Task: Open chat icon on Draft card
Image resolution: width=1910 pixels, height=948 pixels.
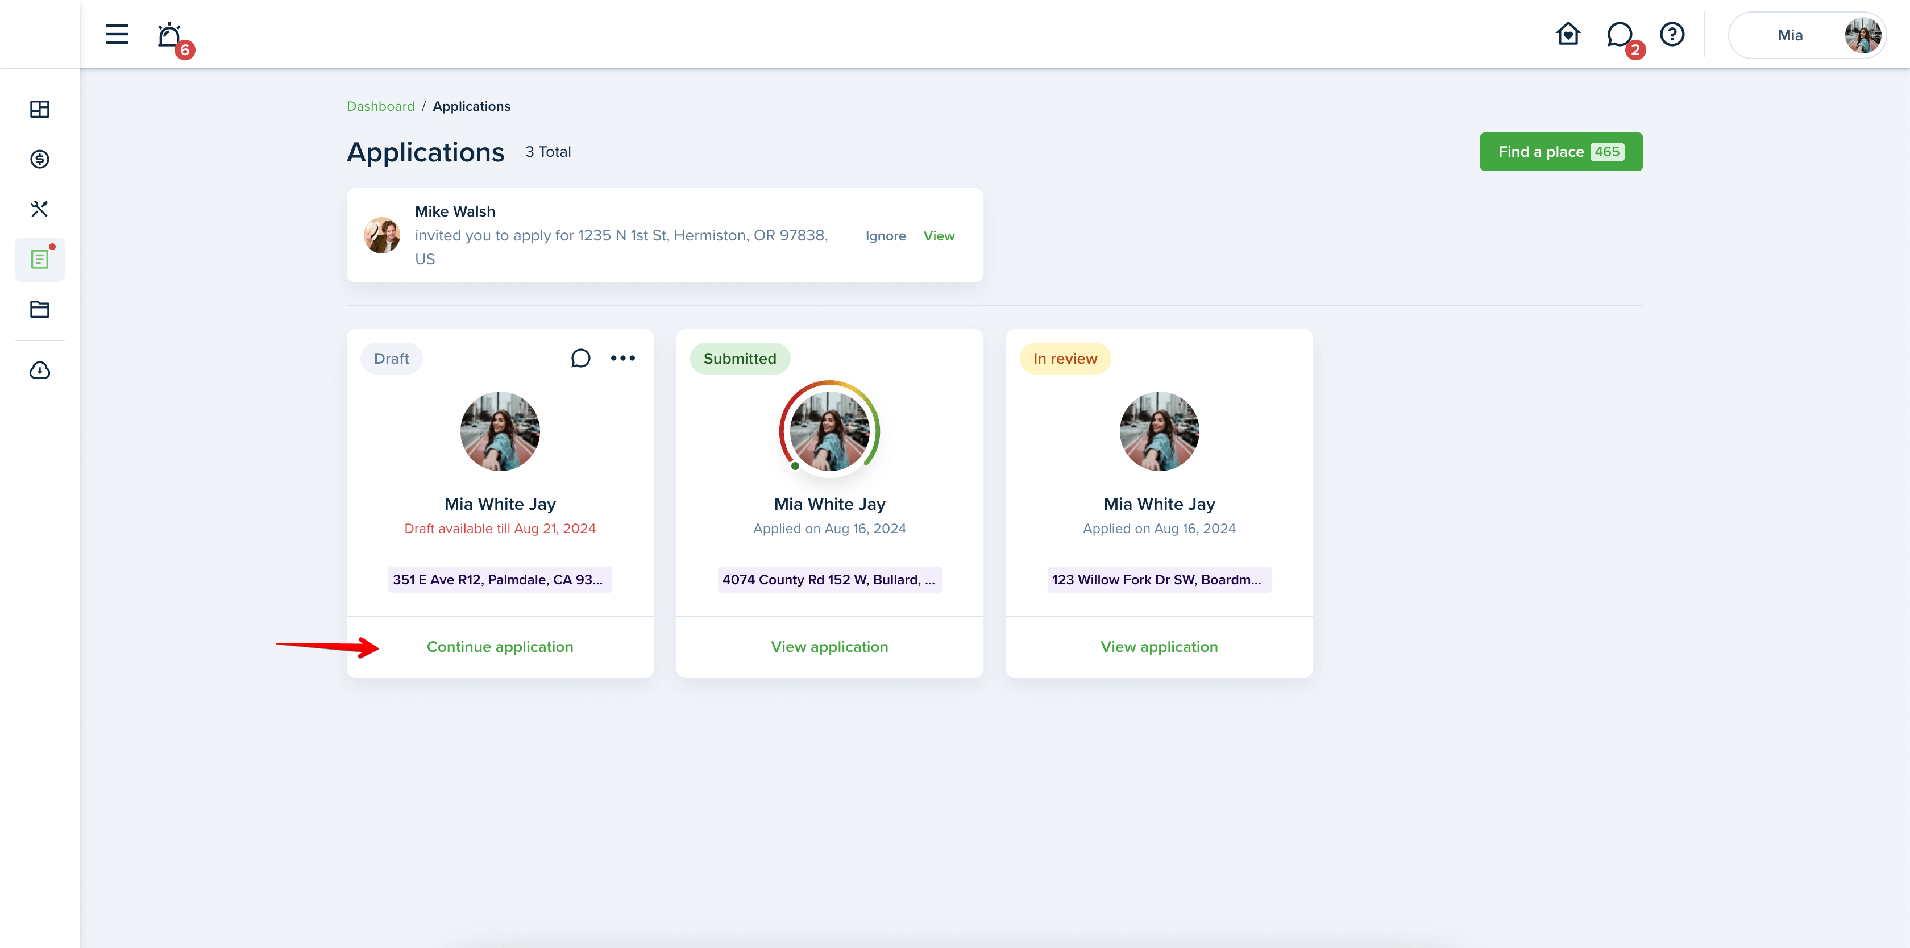Action: (580, 359)
